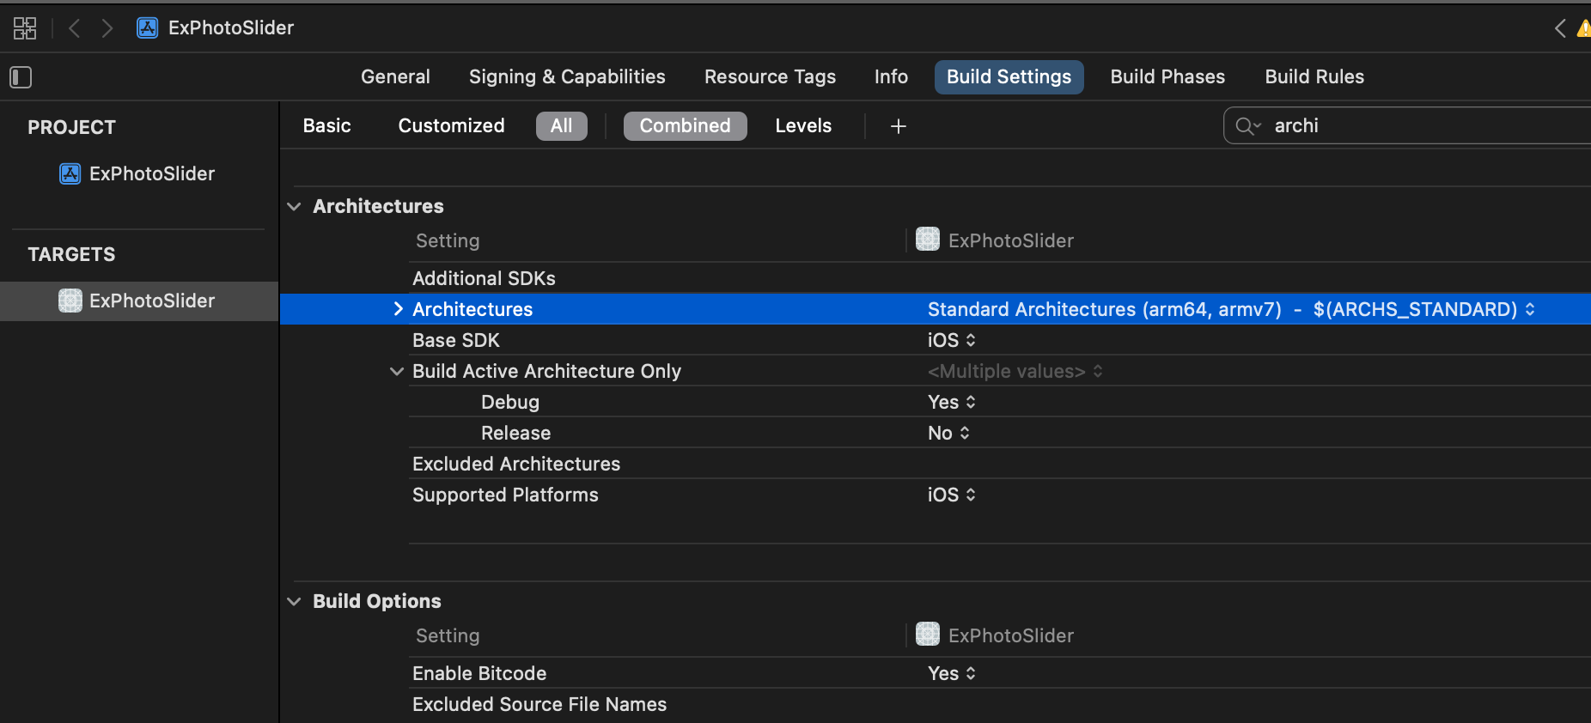This screenshot has height=723, width=1591.
Task: Show Basic build settings
Action: coord(327,126)
